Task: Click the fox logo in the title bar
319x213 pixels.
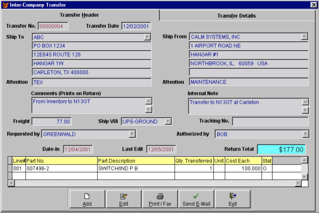Action: pos(5,4)
